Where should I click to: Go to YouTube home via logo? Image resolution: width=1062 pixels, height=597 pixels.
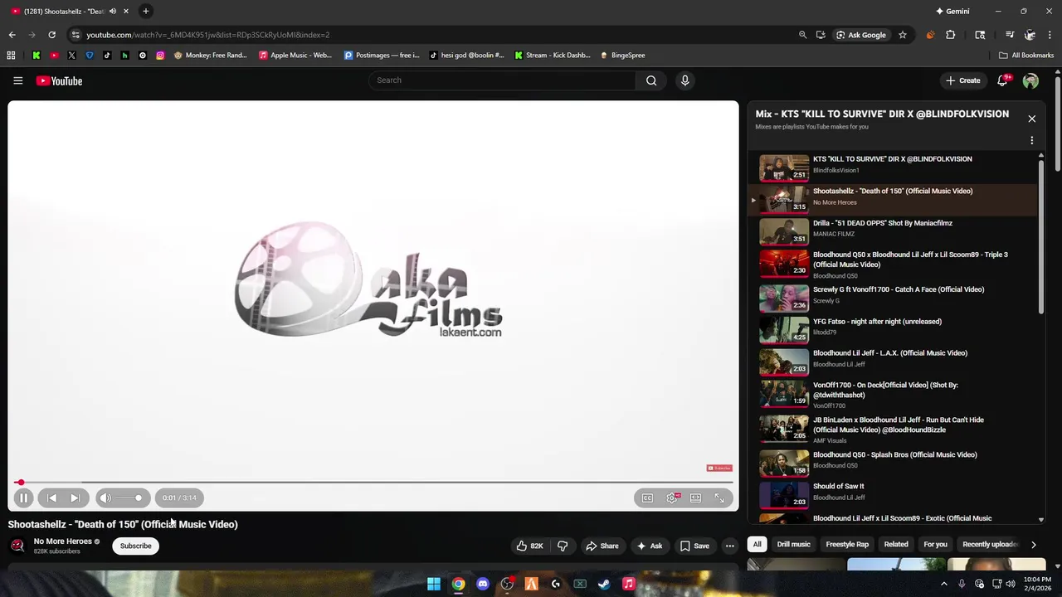tap(59, 80)
